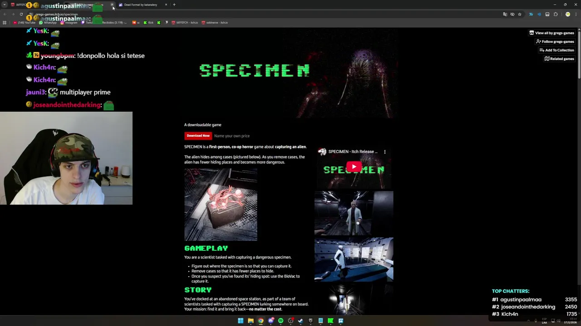Click the SPECIMEN game banner image

tap(290, 72)
